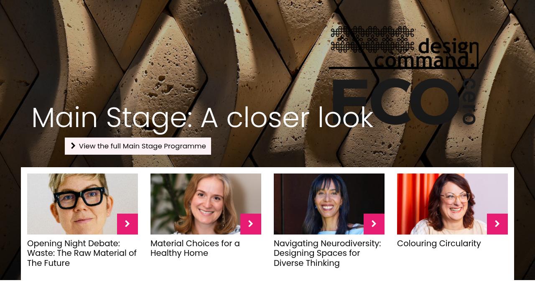Open the pink arrow on the Opening Night Debate card
The height and width of the screenshot is (301, 535).
[127, 224]
